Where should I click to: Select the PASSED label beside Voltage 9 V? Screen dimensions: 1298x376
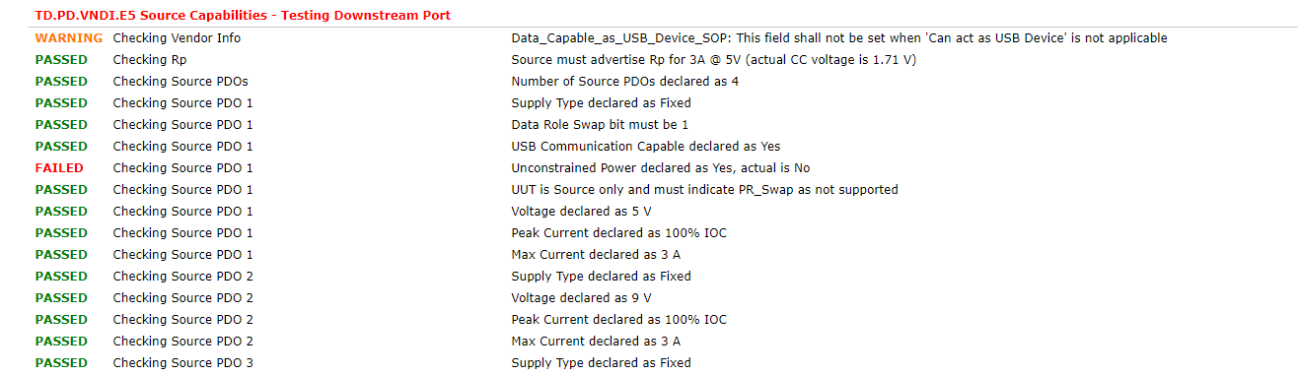(x=61, y=297)
